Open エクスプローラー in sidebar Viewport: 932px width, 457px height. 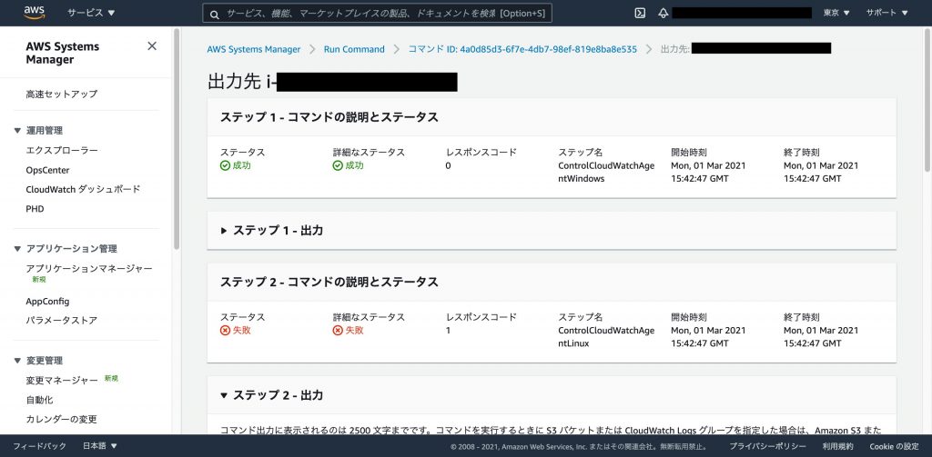click(x=62, y=151)
